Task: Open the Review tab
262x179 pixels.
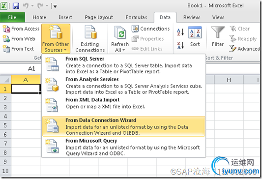Action: point(192,17)
